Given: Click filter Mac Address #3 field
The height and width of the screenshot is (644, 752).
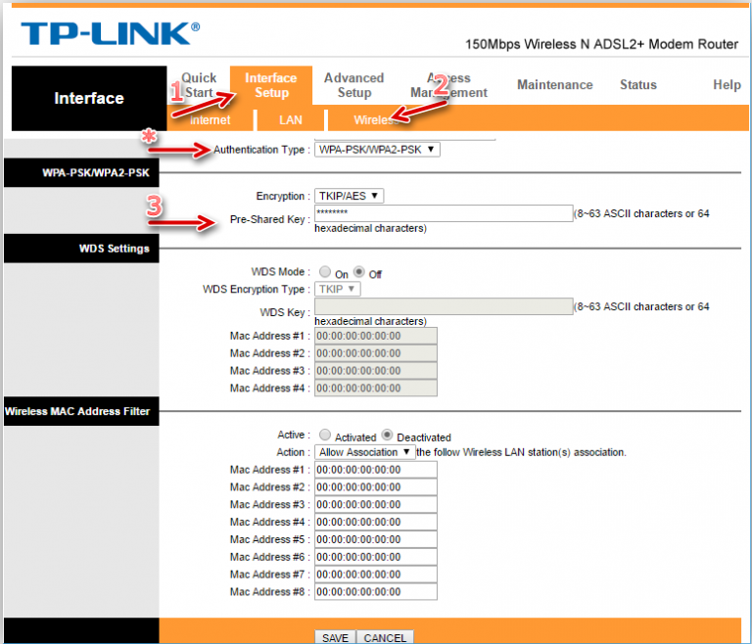Looking at the screenshot, I should pyautogui.click(x=376, y=504).
